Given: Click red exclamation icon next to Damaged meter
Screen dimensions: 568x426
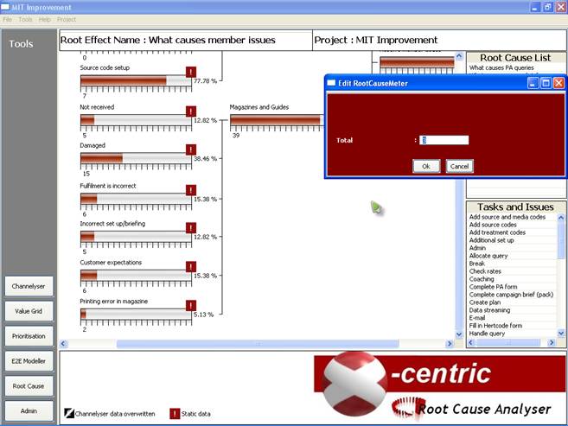Looking at the screenshot, I should tap(191, 150).
